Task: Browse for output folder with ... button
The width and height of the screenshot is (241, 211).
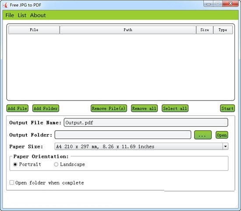Action: pos(203,135)
